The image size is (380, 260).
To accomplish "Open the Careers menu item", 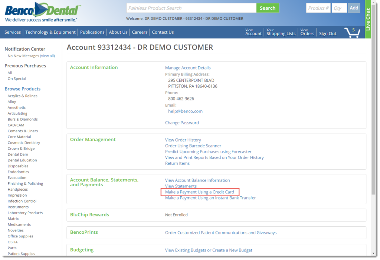I will coord(140,32).
